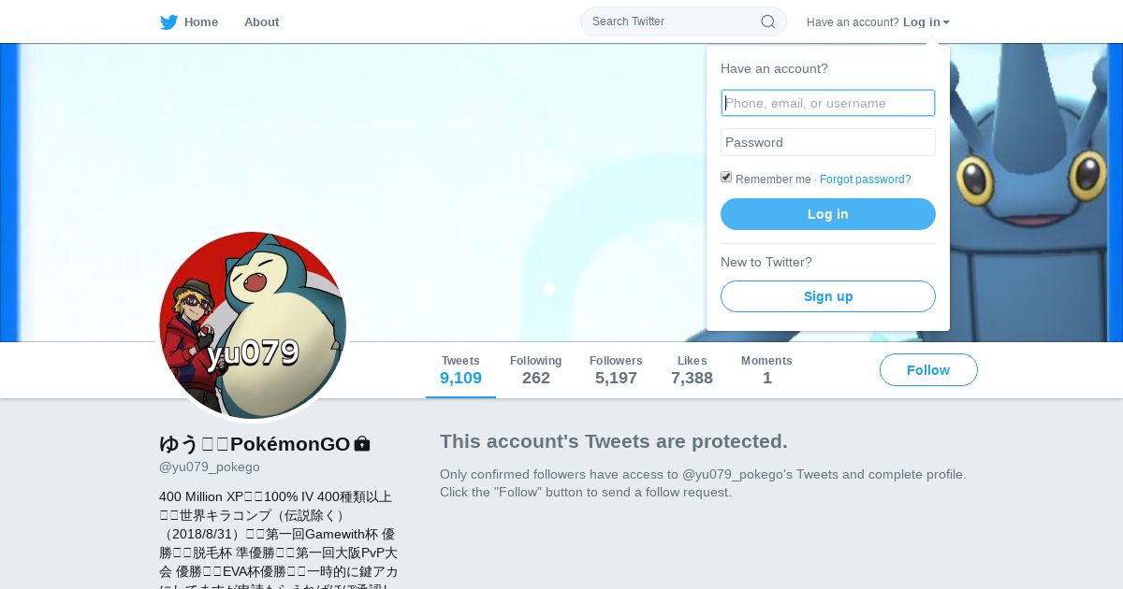Open the Following 262 list
Viewport: 1123px width, 589px height.
535,370
